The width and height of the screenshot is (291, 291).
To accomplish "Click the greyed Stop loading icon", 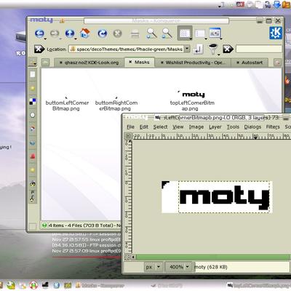I will click(118, 33).
